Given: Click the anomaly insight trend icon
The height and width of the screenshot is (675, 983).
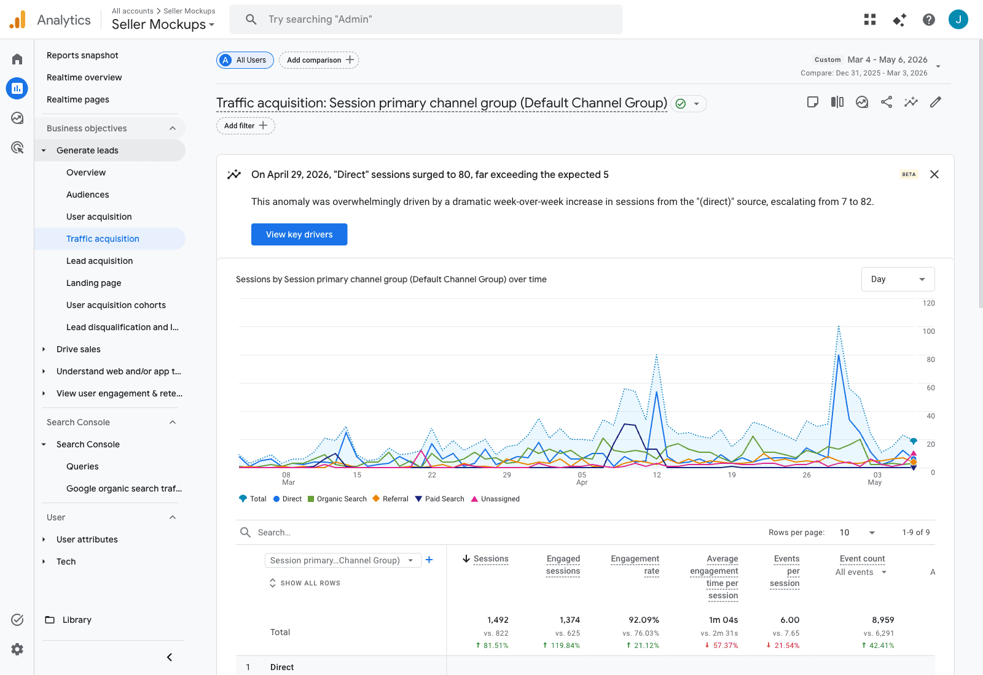Looking at the screenshot, I should (x=234, y=174).
